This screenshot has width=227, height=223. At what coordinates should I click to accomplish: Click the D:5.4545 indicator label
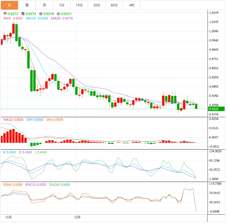tap(25, 153)
